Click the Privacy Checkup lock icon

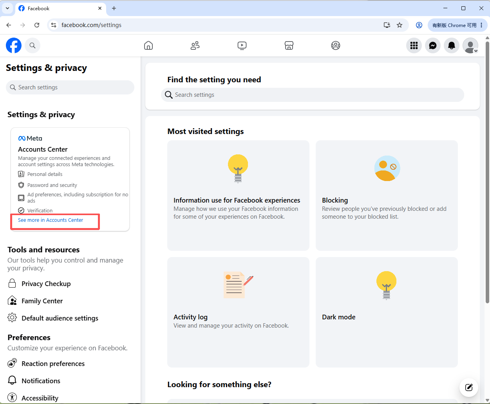(12, 283)
